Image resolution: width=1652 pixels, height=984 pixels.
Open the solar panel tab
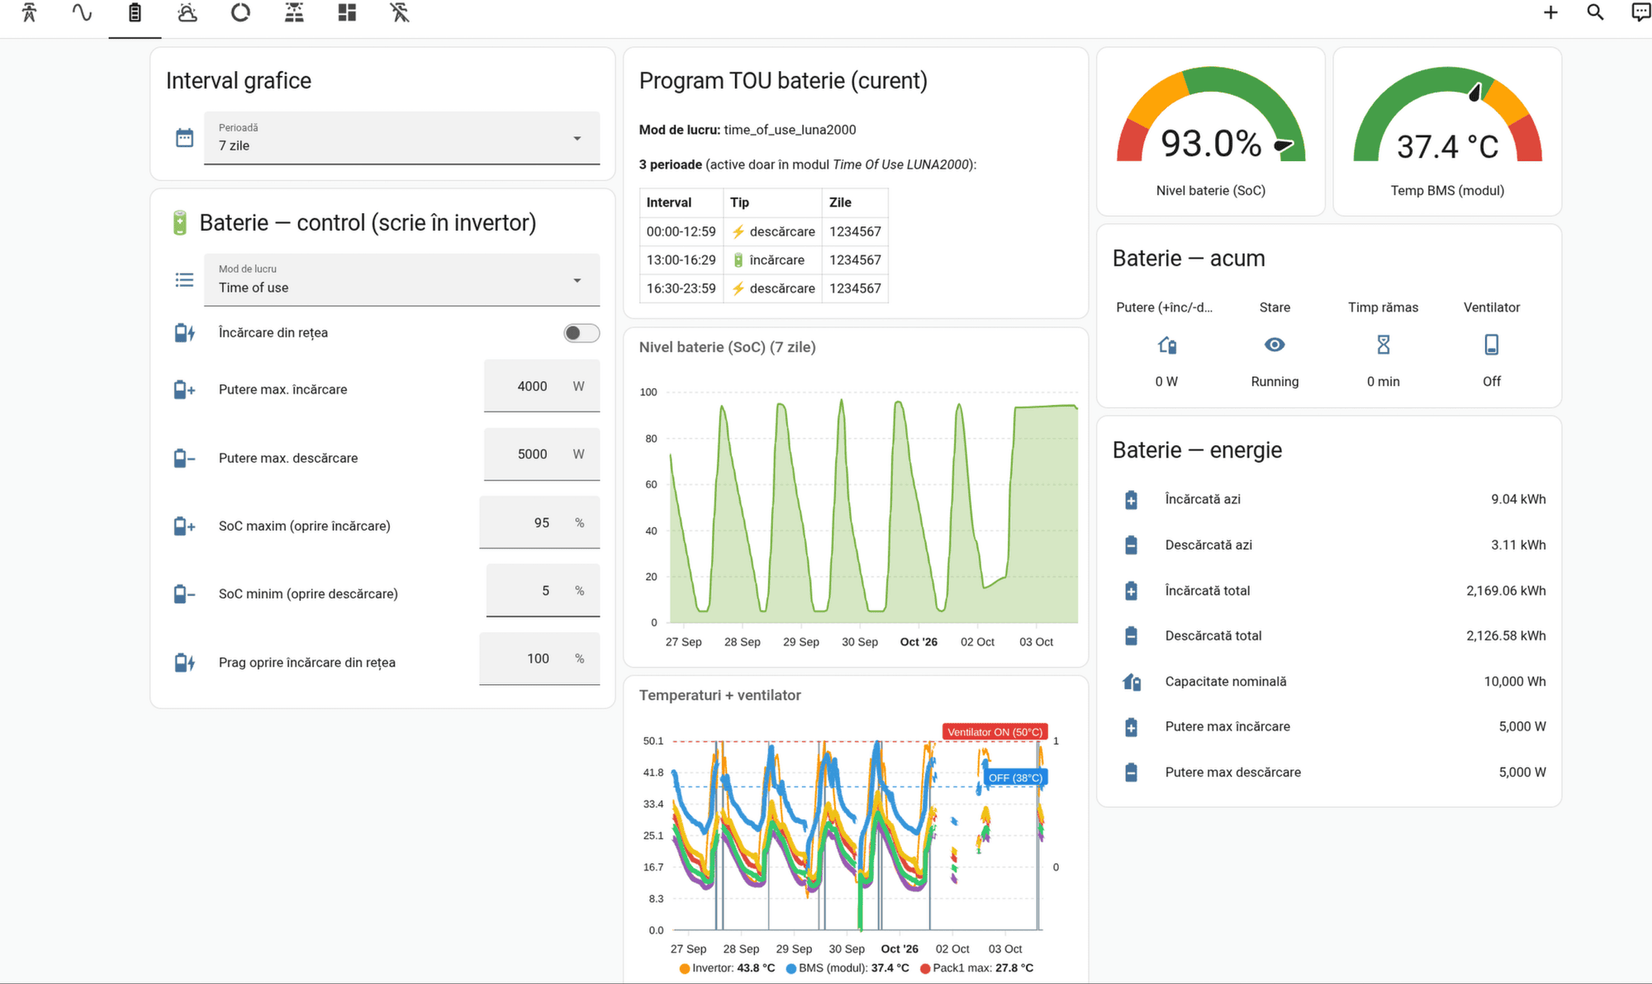[294, 12]
